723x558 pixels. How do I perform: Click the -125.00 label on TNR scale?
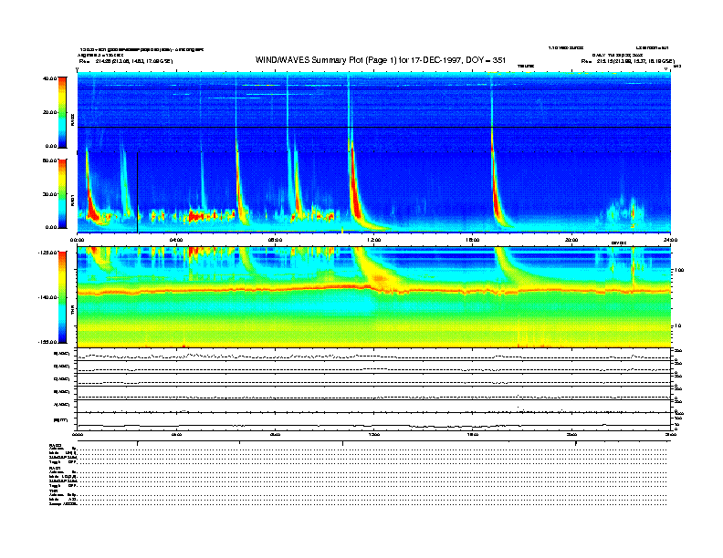pos(47,253)
